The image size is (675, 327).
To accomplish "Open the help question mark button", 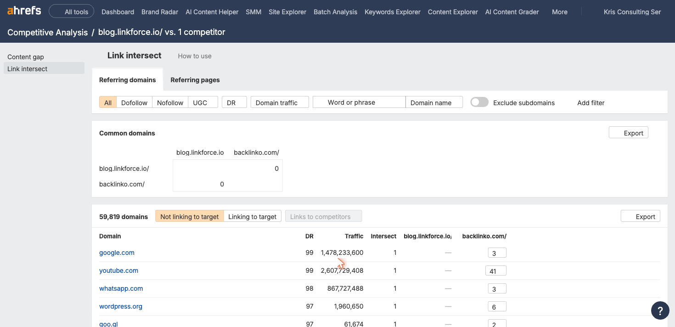I will [x=660, y=310].
